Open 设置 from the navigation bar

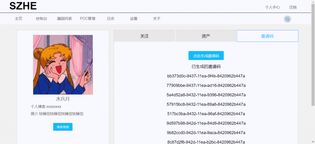tap(134, 19)
